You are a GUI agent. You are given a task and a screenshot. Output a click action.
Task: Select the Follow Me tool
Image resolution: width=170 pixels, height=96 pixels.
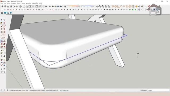[x=4, y=44]
